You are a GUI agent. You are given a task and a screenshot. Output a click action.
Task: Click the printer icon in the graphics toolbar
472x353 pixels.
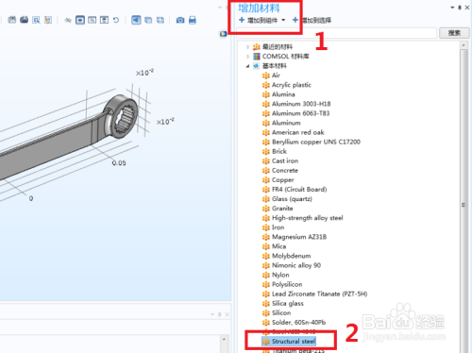click(x=193, y=20)
